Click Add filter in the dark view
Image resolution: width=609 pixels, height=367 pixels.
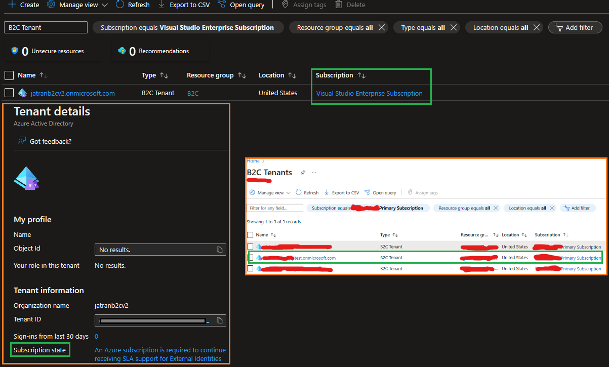point(575,27)
